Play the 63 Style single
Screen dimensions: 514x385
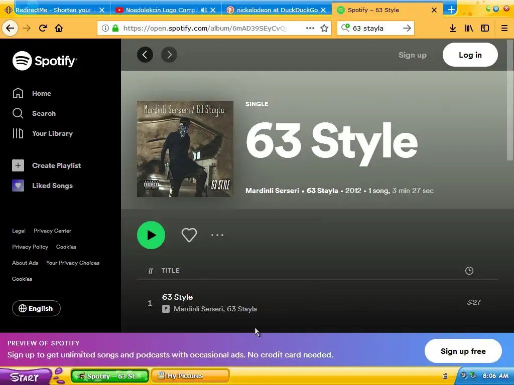tap(151, 235)
